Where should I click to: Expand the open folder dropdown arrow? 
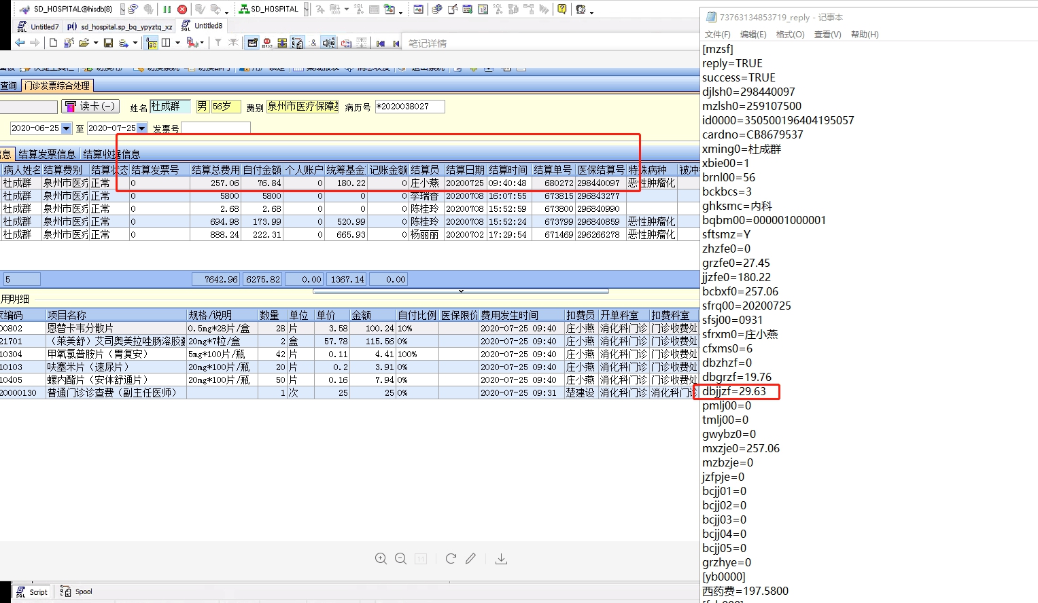coord(95,43)
